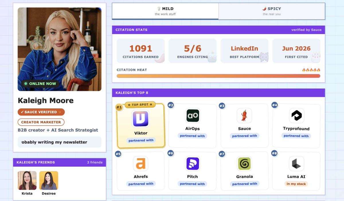
Task: Click the Kaleigh's Friends header
Action: coord(60,162)
